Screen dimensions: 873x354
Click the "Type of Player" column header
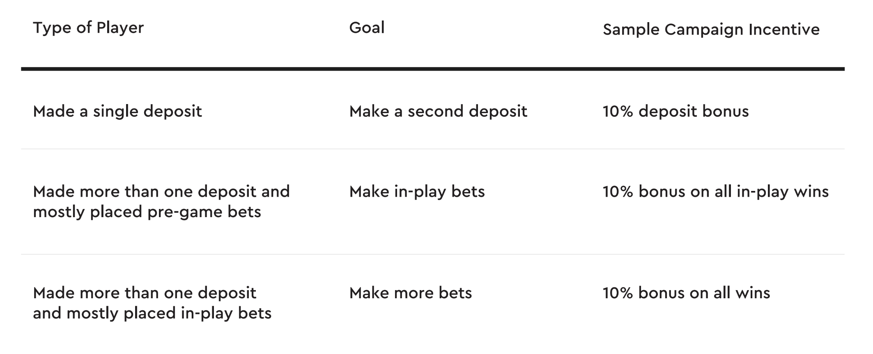pyautogui.click(x=88, y=28)
